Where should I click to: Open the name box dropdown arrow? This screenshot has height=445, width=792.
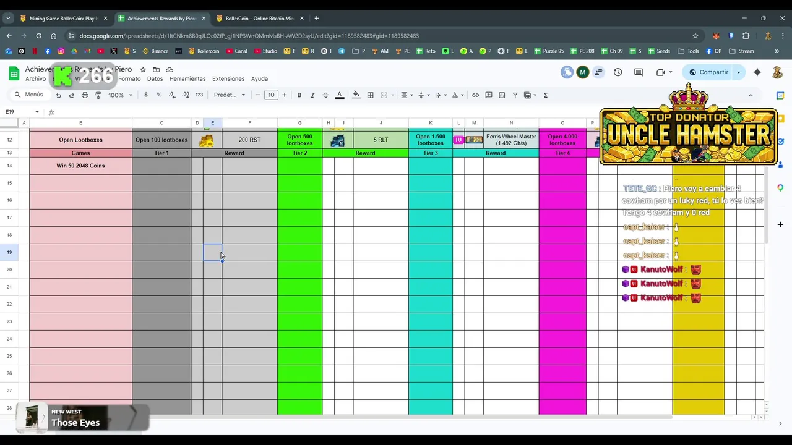click(x=37, y=112)
